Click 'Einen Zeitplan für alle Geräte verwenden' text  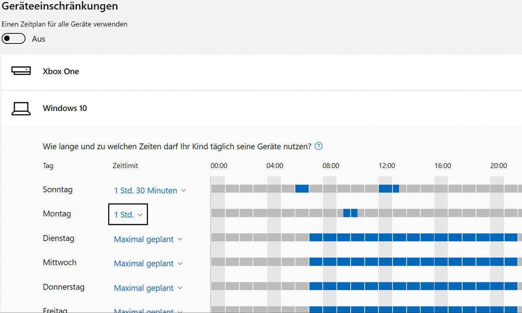point(65,24)
